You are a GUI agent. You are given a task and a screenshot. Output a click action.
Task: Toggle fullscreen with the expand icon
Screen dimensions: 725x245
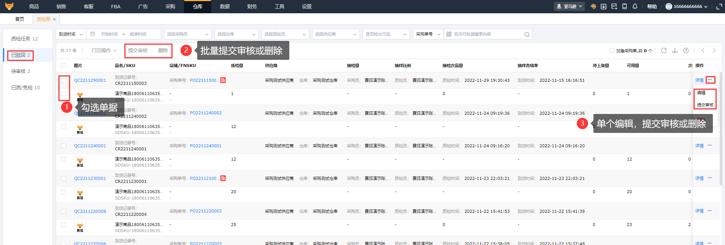click(x=719, y=6)
